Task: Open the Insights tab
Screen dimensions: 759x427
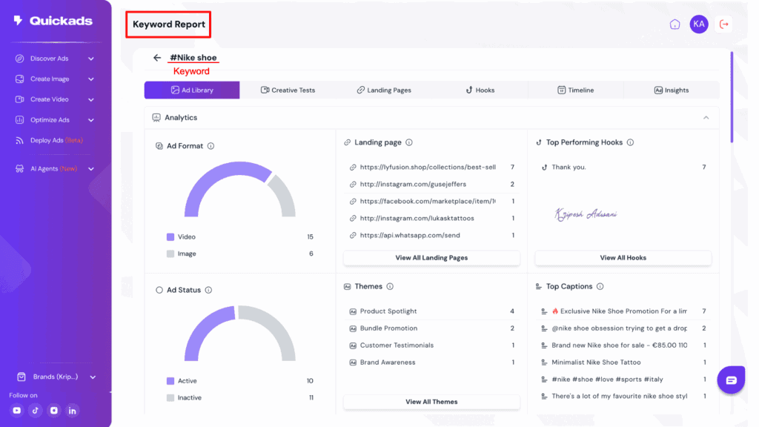Action: tap(671, 90)
